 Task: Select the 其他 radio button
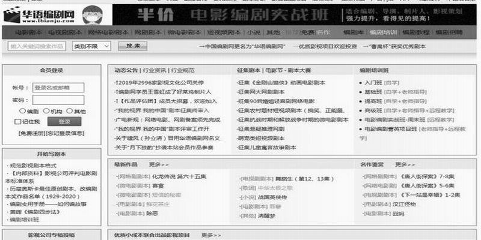pos(69,111)
